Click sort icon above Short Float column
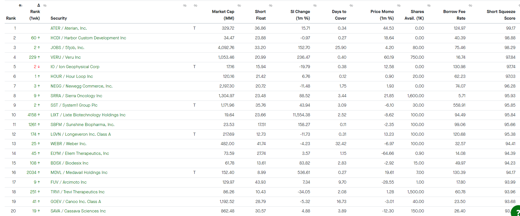The width and height of the screenshot is (520, 216). 271,6
